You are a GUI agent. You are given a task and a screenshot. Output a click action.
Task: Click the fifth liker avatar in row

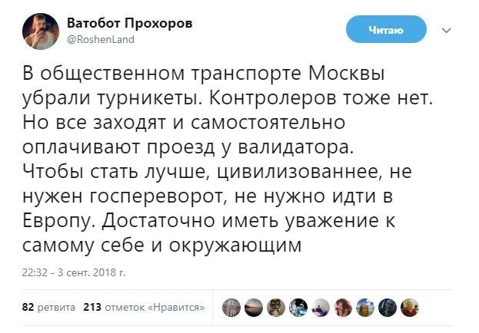click(321, 308)
